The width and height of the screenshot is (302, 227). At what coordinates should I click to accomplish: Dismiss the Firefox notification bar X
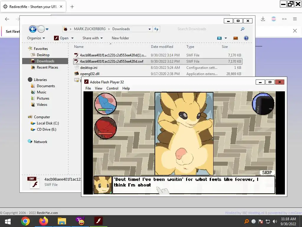(x=295, y=31)
